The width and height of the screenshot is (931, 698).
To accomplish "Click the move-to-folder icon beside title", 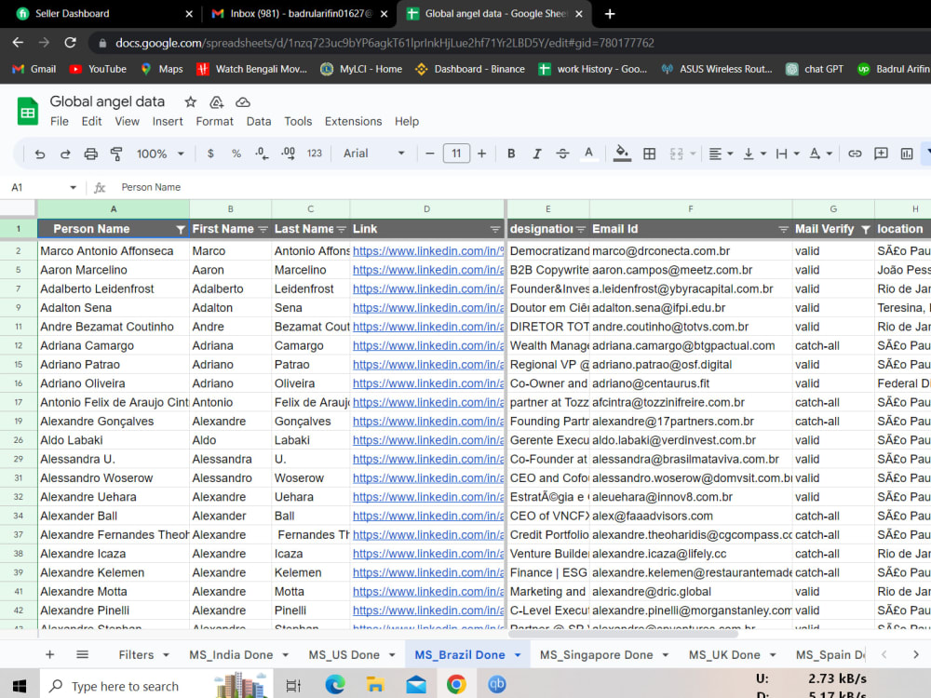I will point(217,102).
